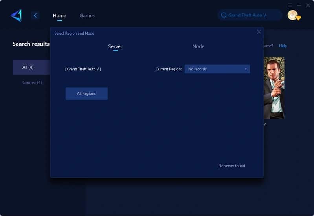Open the Help link
This screenshot has width=314, height=216.
click(283, 46)
